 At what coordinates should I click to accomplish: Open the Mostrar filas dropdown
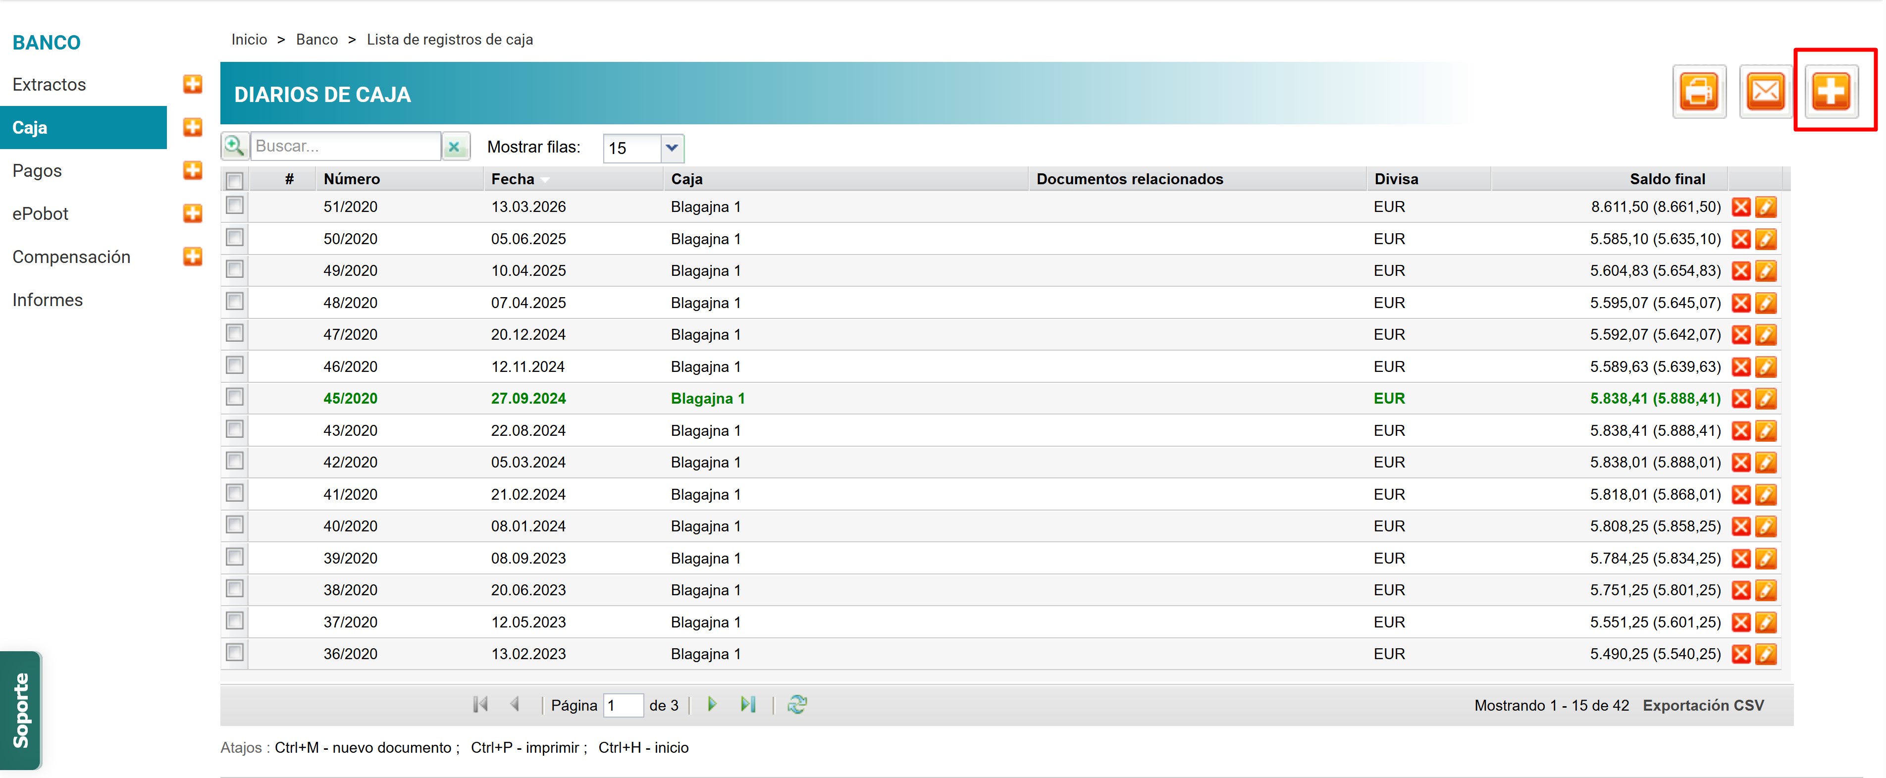pos(672,148)
